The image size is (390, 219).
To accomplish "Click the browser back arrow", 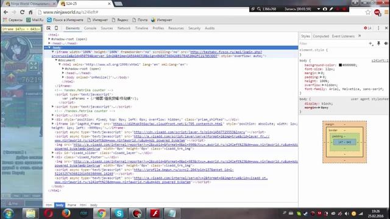I will (x=5, y=12).
